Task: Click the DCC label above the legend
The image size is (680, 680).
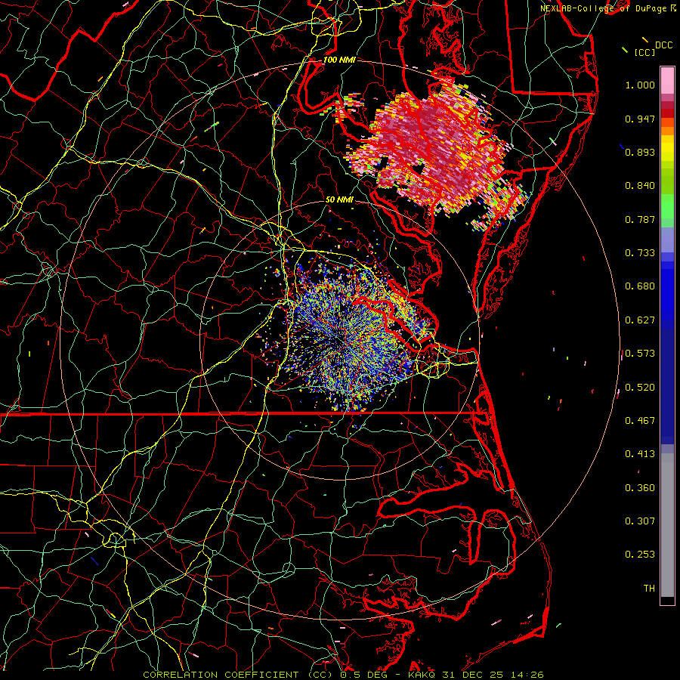Action: pyautogui.click(x=663, y=45)
